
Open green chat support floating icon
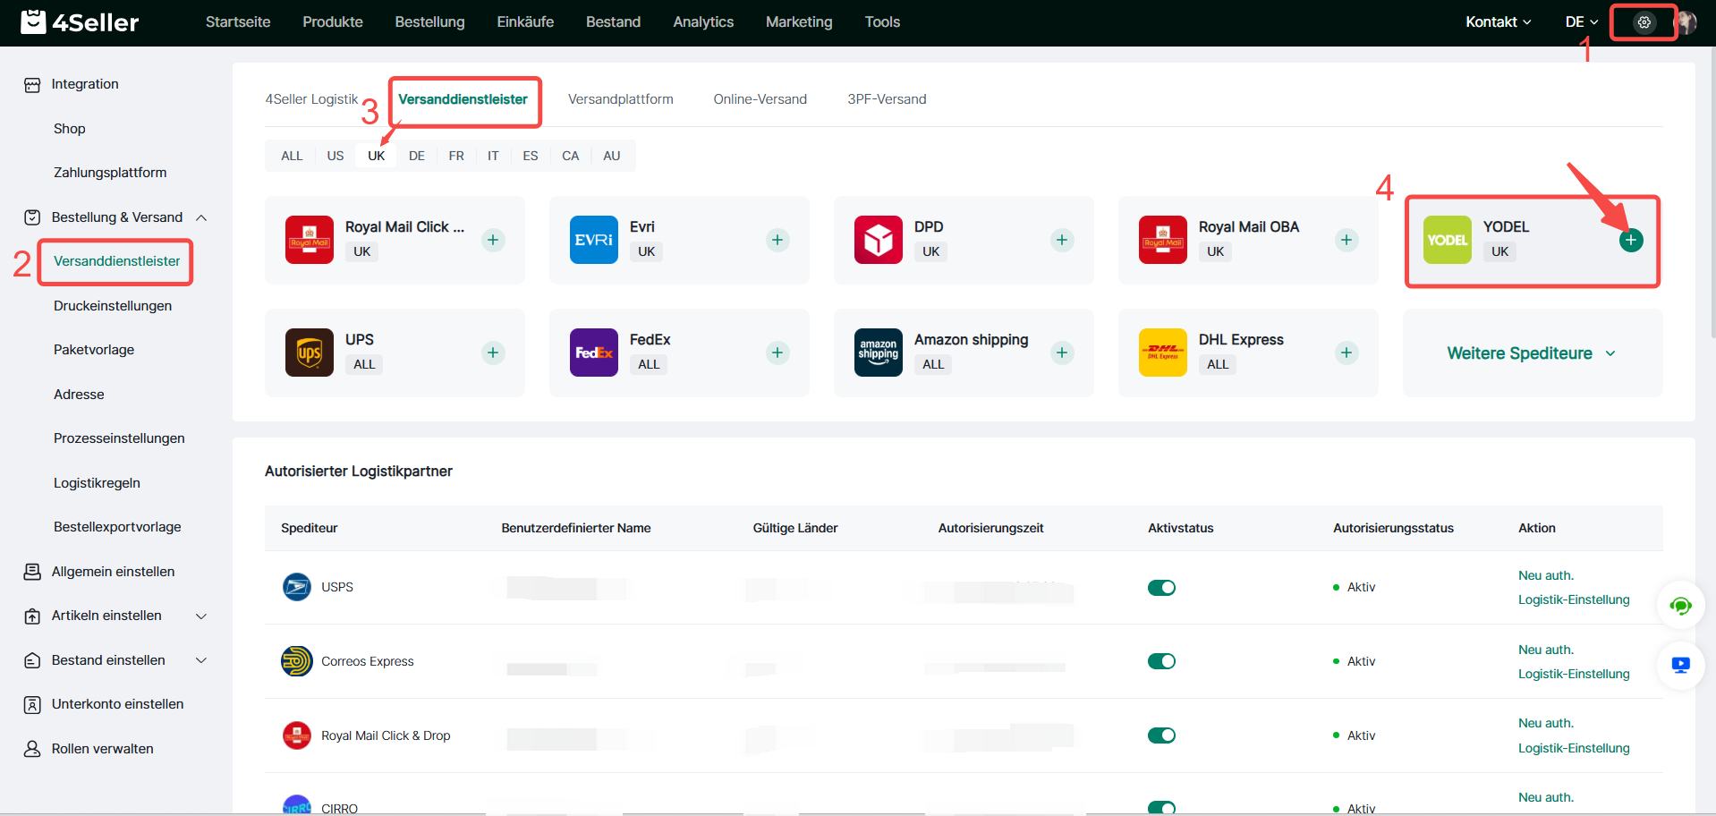point(1680,606)
